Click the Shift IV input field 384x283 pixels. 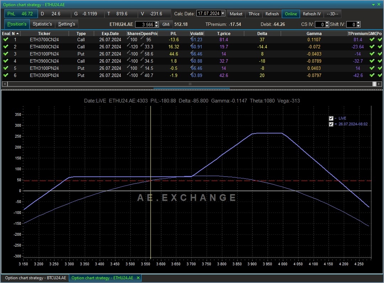point(351,24)
